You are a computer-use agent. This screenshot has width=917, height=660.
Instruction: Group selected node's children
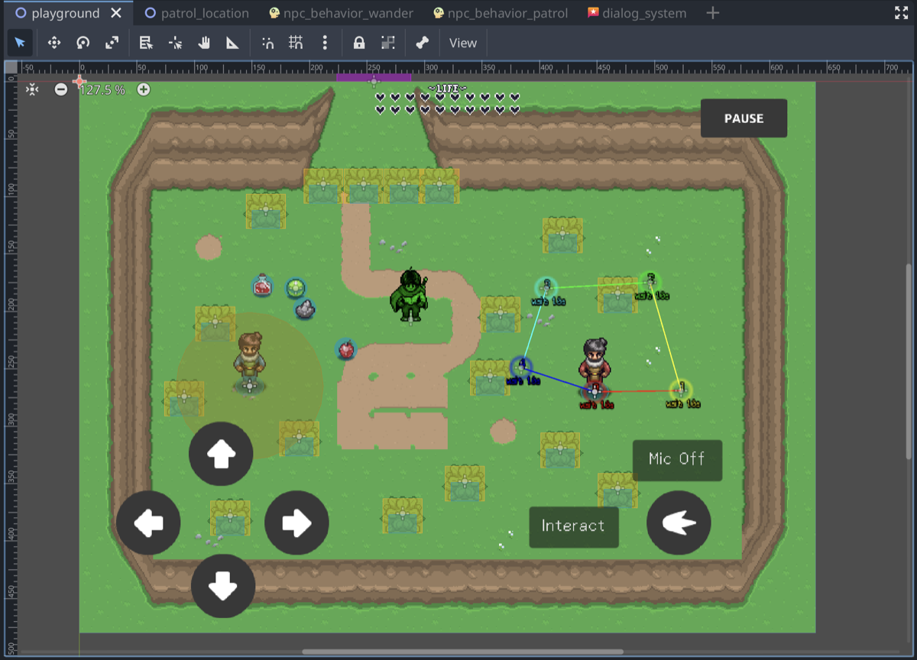coord(388,43)
